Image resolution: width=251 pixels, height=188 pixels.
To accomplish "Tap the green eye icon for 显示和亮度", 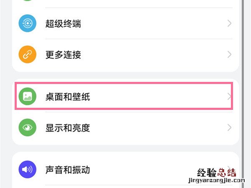I will click(28, 128).
